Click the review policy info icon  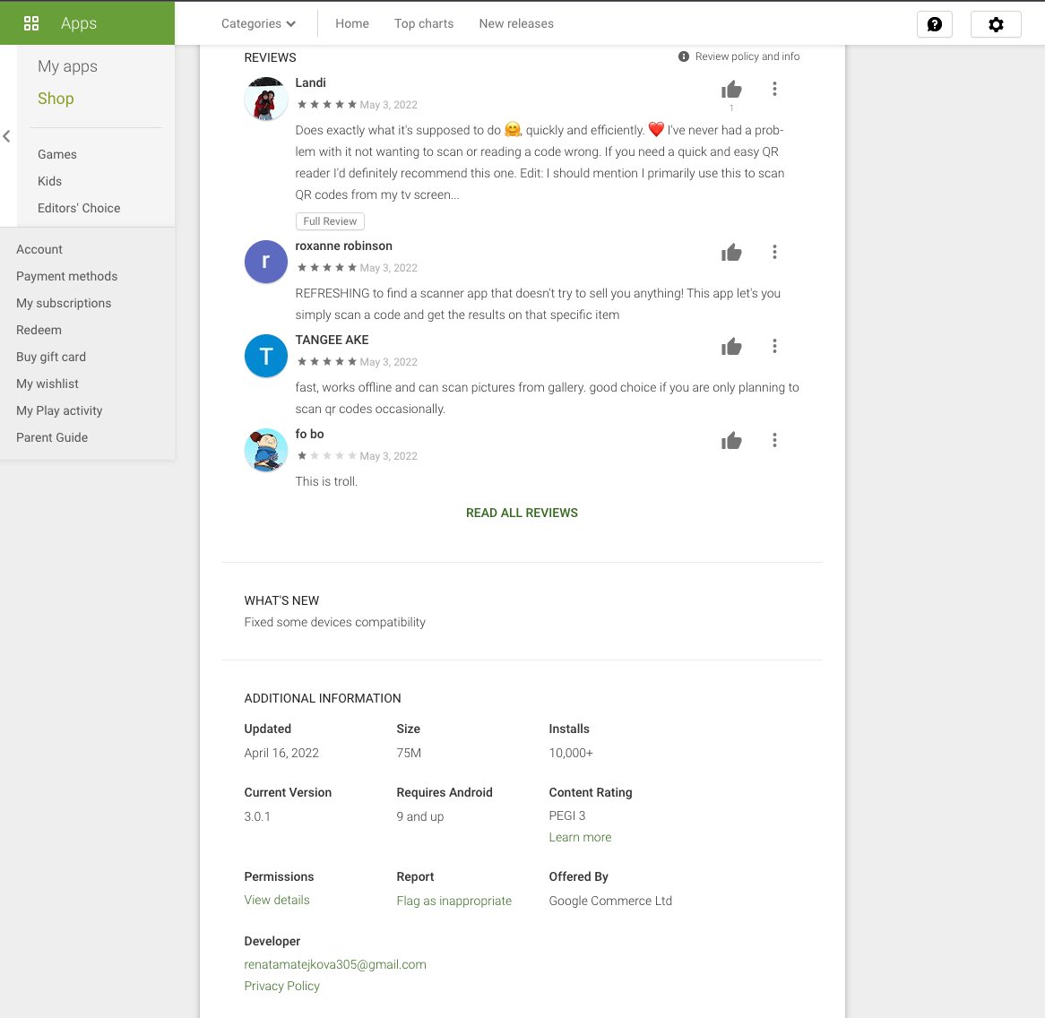click(684, 56)
